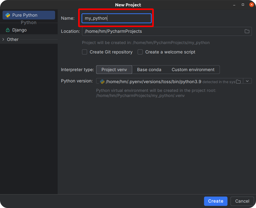Maximize the New Project window
Viewport: 256px width, 208px height.
243,5
